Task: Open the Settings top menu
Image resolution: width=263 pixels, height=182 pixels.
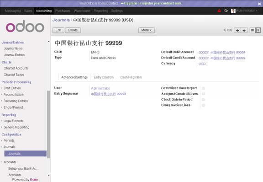Action: [117, 11]
